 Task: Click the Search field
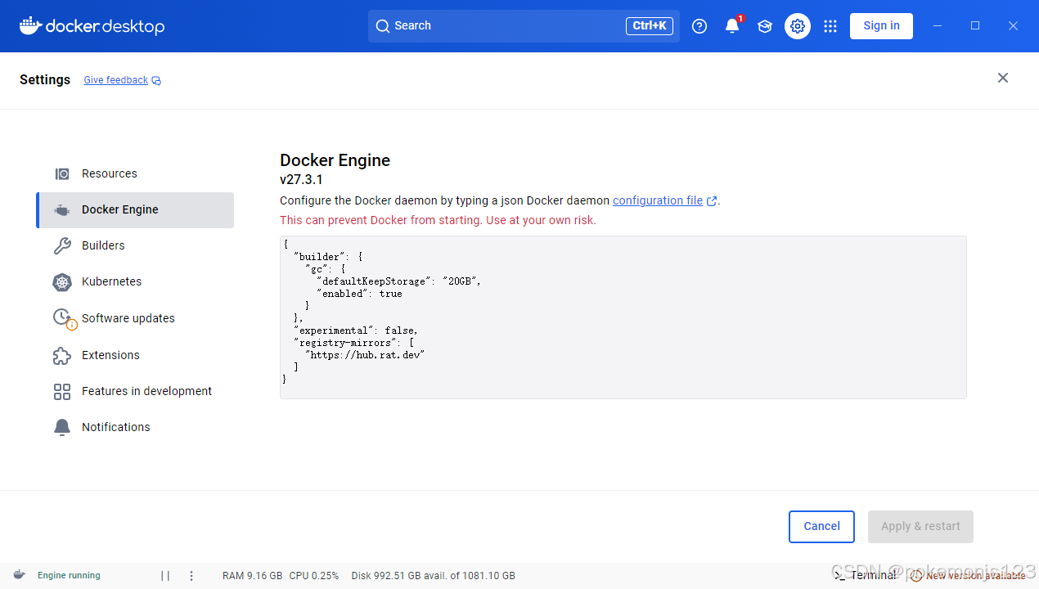click(x=524, y=26)
